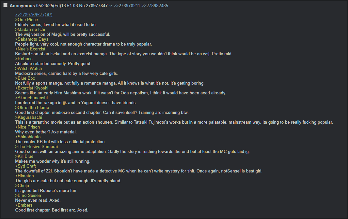
Task: Open the post menu arrow after post number
Action: (110, 6)
